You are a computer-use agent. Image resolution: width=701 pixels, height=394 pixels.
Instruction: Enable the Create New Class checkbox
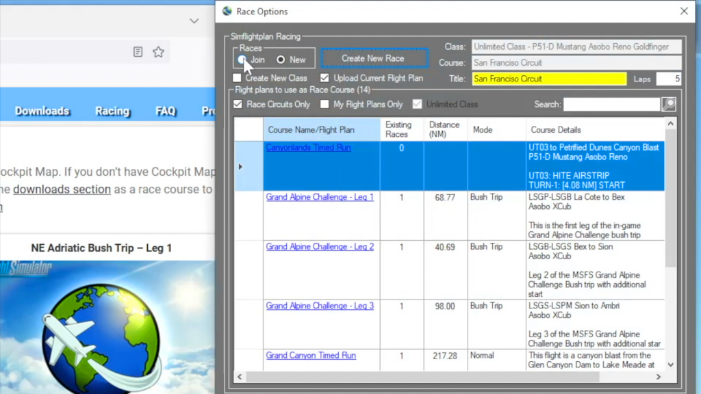(238, 78)
